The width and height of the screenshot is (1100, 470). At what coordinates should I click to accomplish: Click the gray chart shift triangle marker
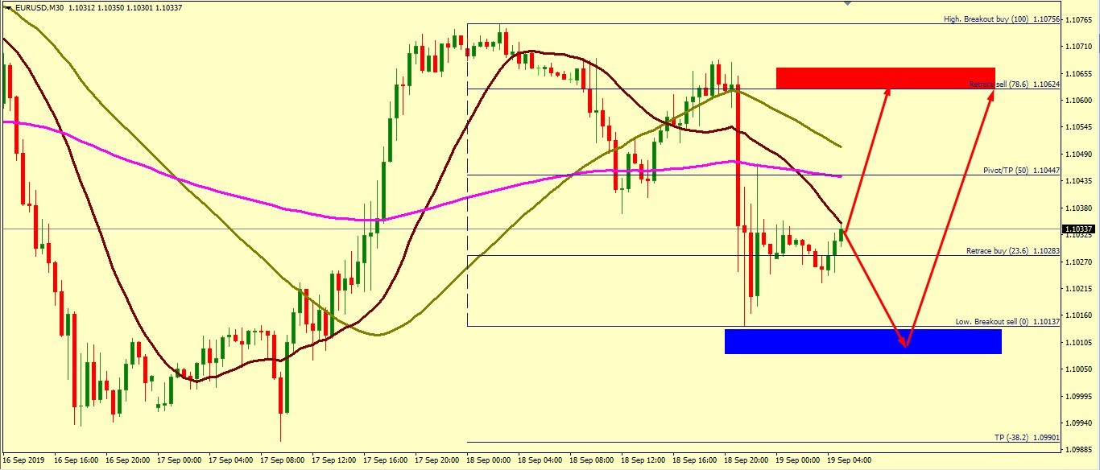846,3
